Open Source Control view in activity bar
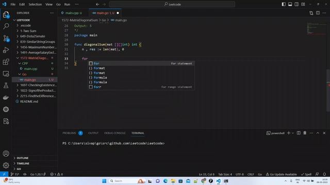 (6, 38)
